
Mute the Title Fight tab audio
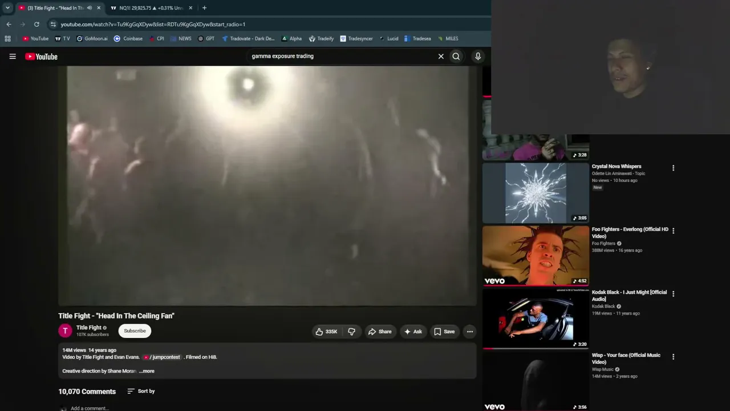(x=90, y=8)
